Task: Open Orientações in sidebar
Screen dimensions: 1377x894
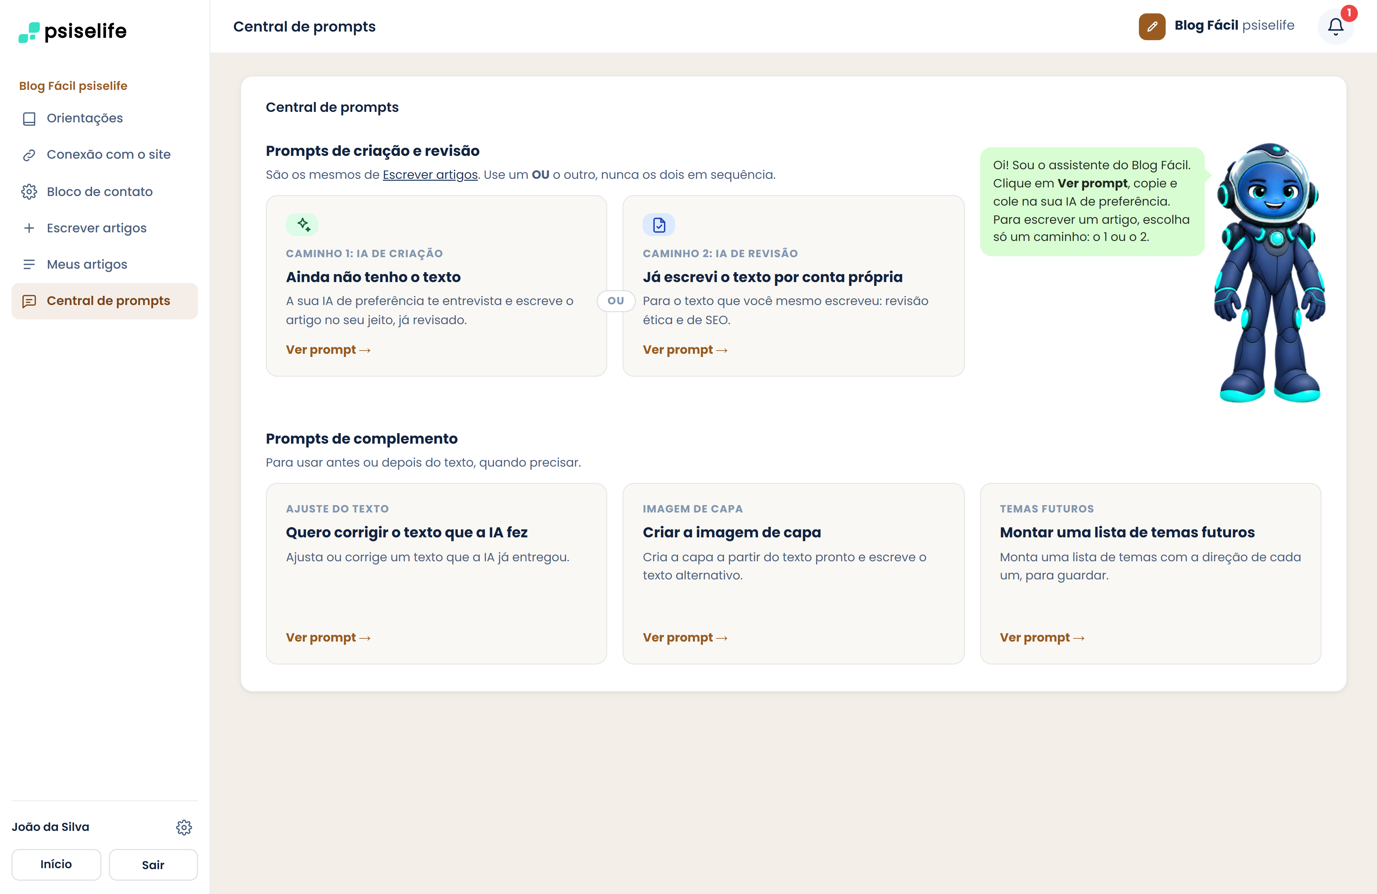Action: coord(104,119)
